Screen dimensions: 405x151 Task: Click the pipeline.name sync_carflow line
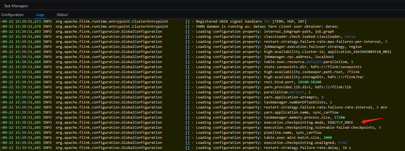[161, 133]
